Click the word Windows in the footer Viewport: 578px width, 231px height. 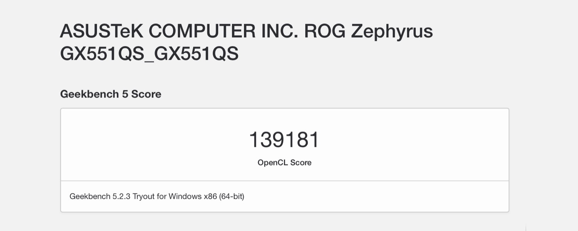coord(185,197)
